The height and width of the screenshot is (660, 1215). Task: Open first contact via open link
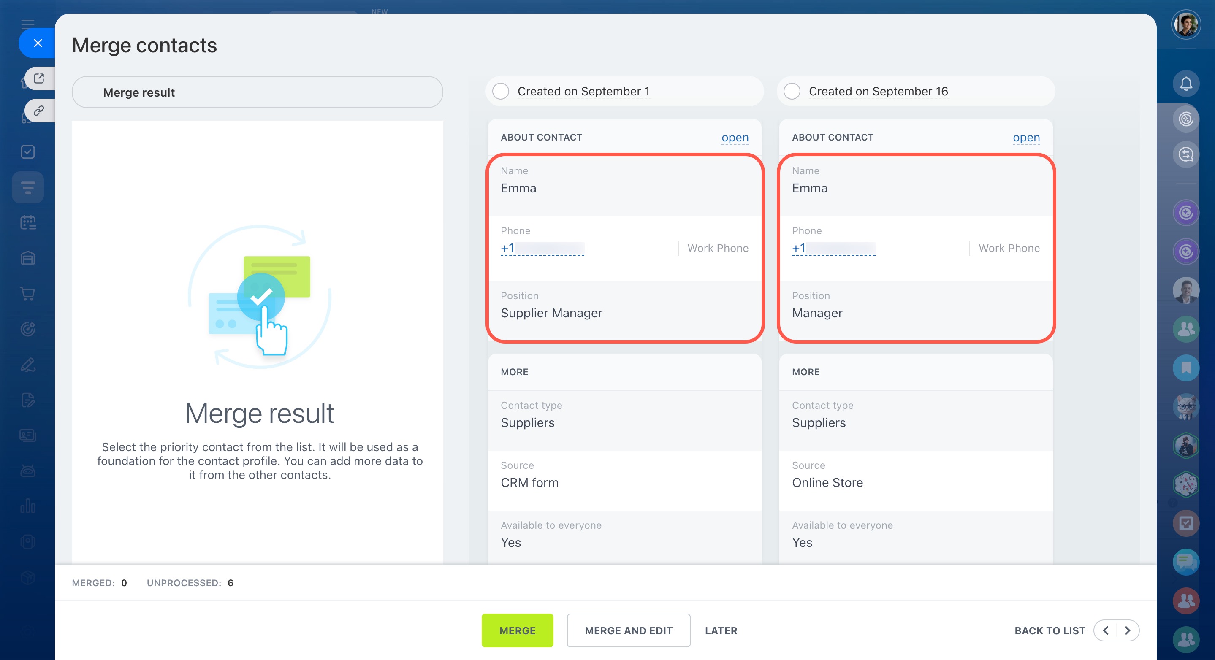coord(735,137)
